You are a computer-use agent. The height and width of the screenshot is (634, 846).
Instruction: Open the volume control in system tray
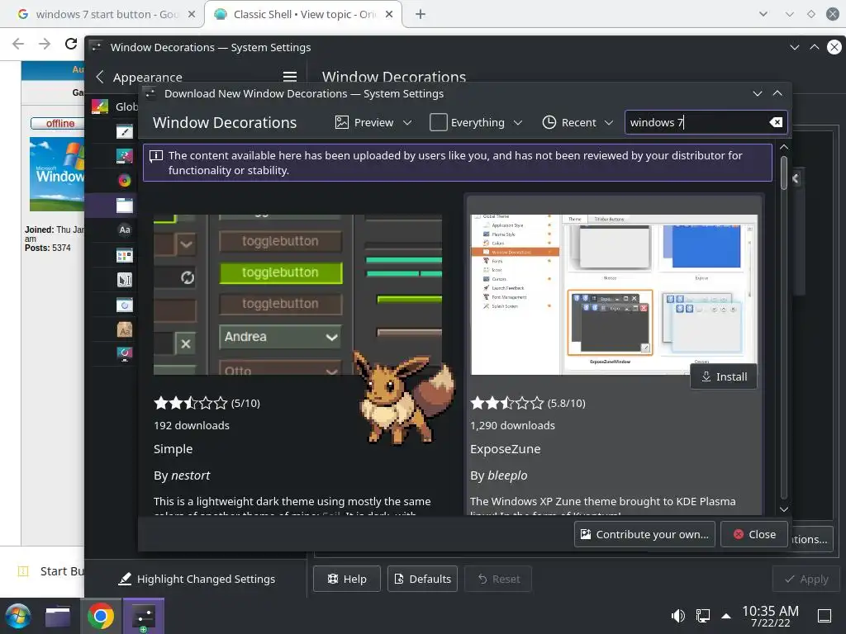click(678, 616)
